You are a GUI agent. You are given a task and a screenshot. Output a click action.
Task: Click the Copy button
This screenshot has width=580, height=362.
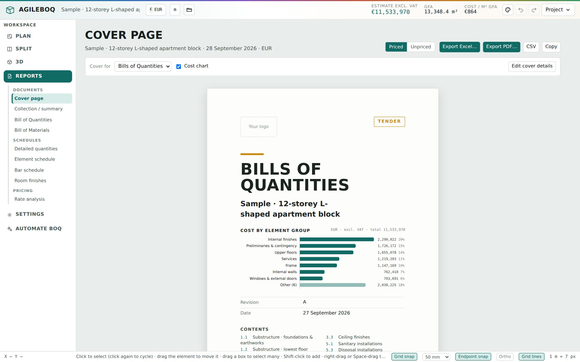click(551, 47)
